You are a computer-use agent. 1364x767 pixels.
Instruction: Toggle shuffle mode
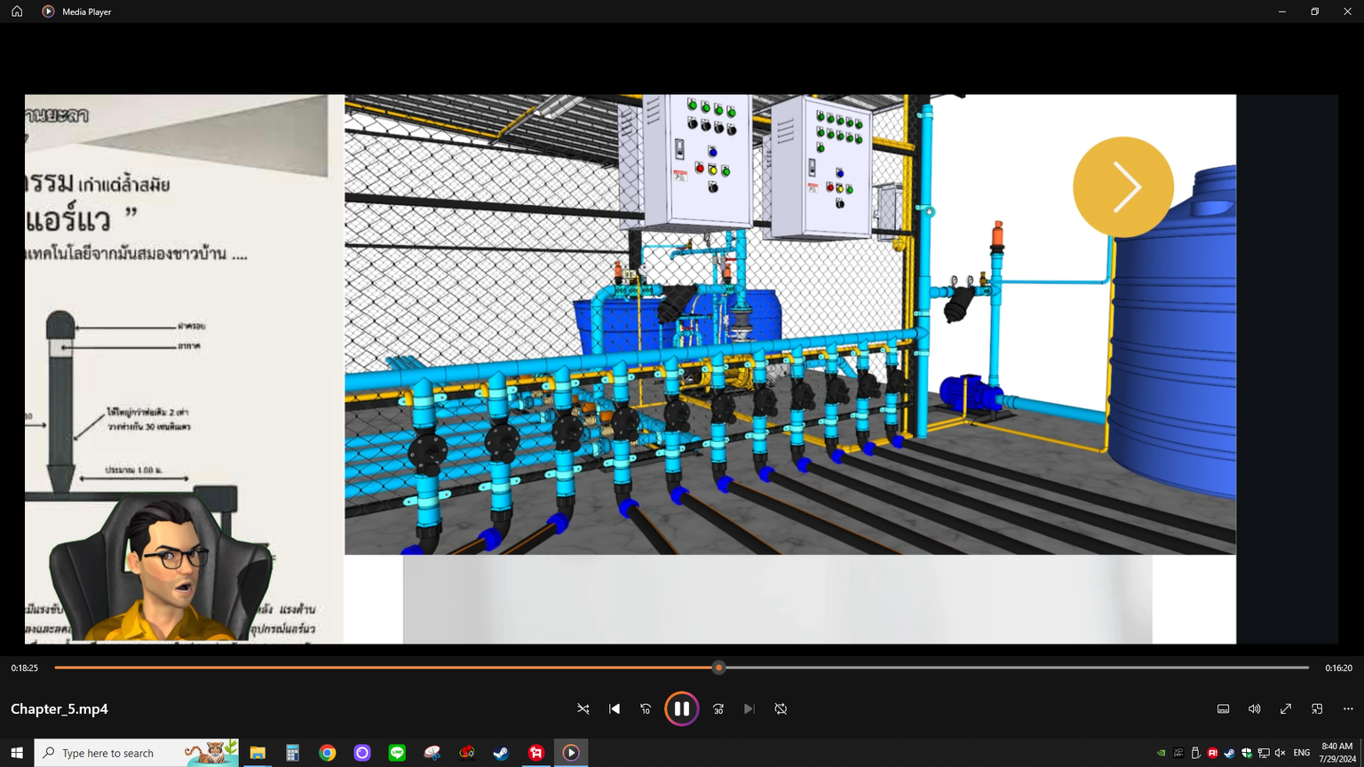[583, 708]
